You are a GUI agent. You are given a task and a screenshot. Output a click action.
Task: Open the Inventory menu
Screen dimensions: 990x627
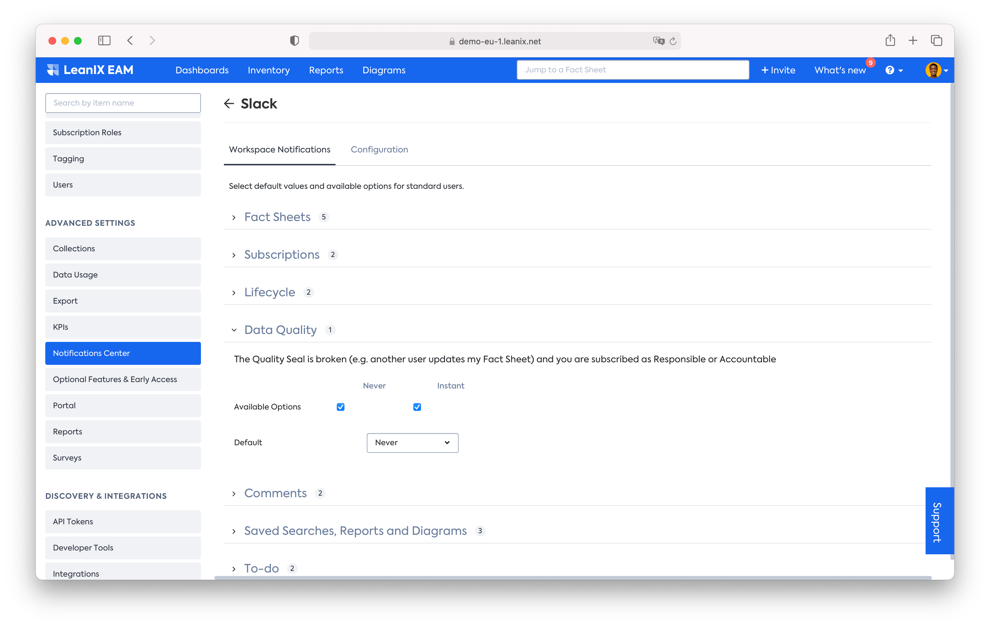(269, 70)
